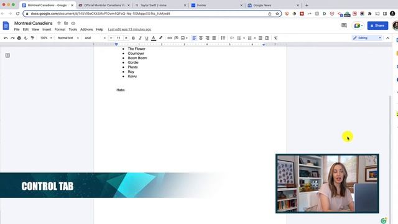Screen dimensions: 398x224
Task: Increase paragraph indent
Action: (267, 38)
